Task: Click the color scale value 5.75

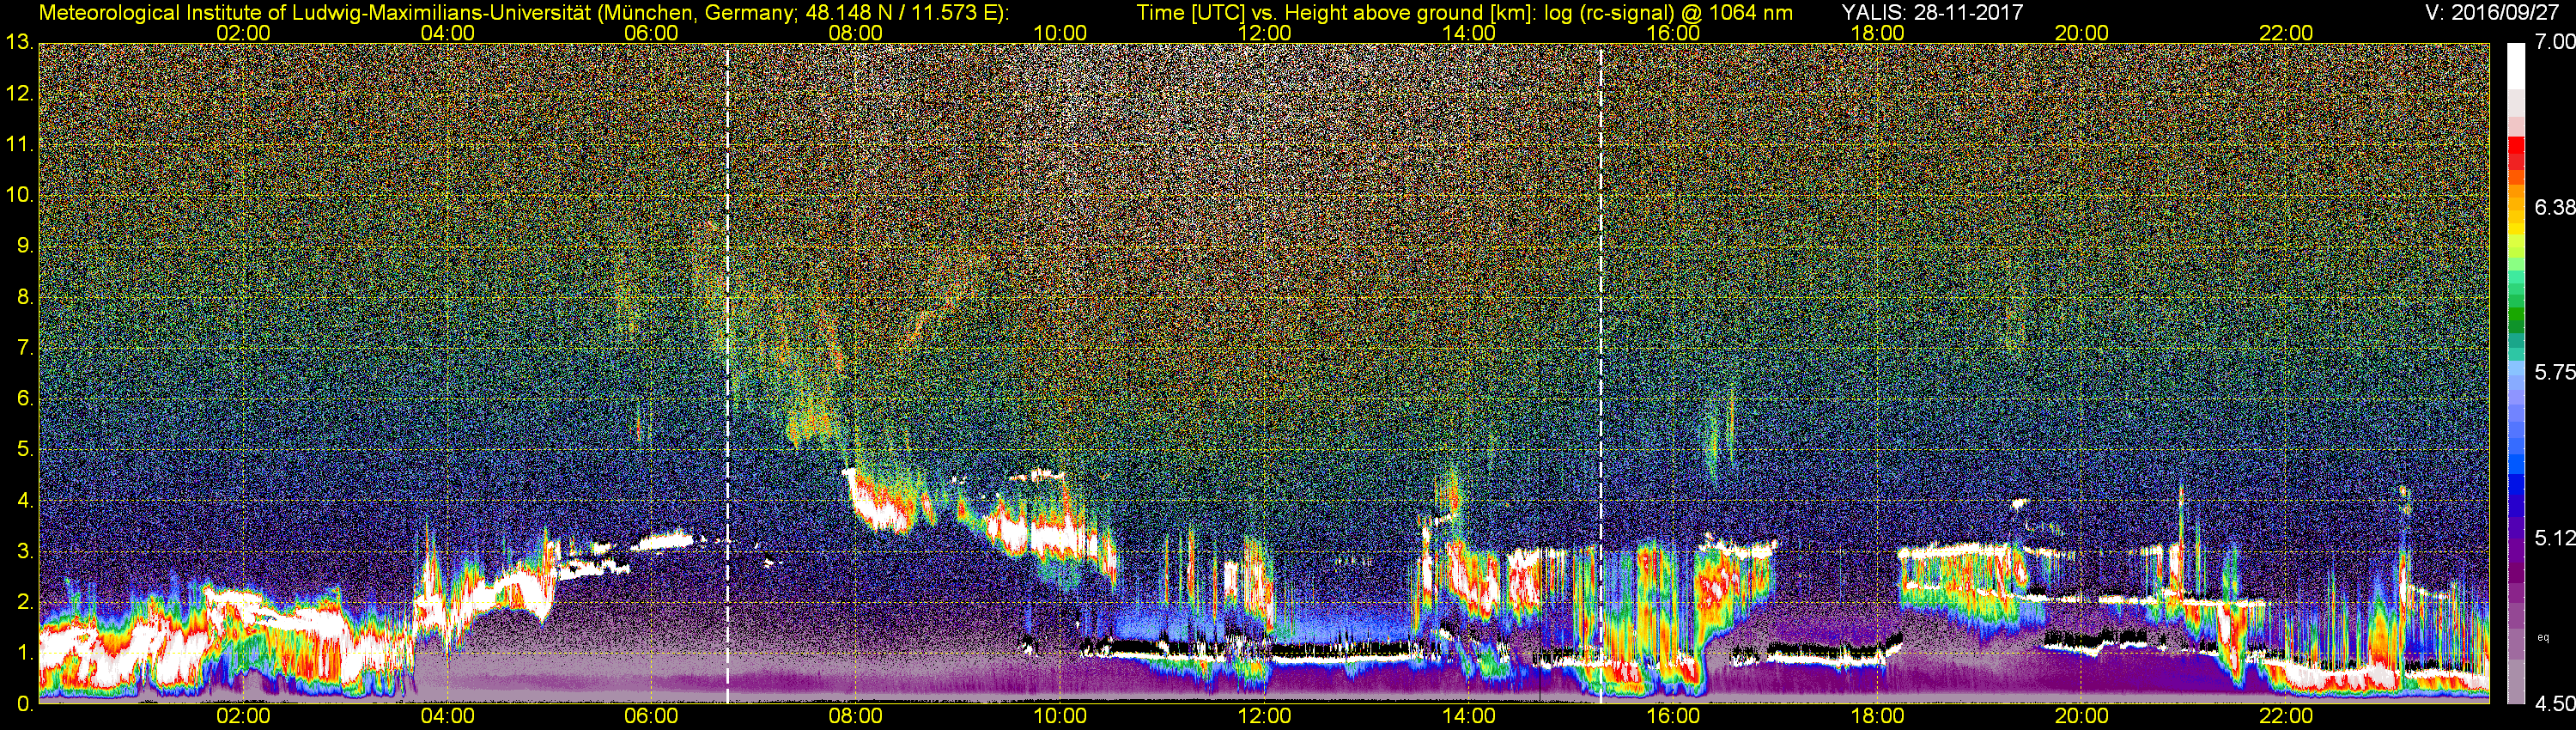Action: 2554,372
